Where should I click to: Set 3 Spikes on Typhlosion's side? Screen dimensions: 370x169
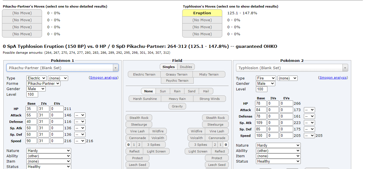pyautogui.click(x=201, y=145)
